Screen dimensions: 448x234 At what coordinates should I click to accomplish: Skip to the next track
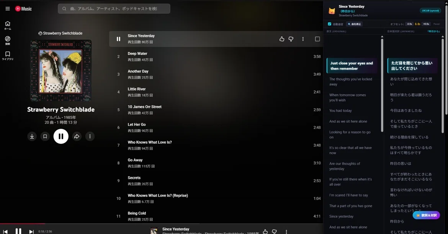[31, 231]
